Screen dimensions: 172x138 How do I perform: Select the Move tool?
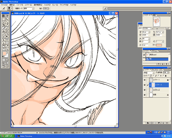[7, 19]
